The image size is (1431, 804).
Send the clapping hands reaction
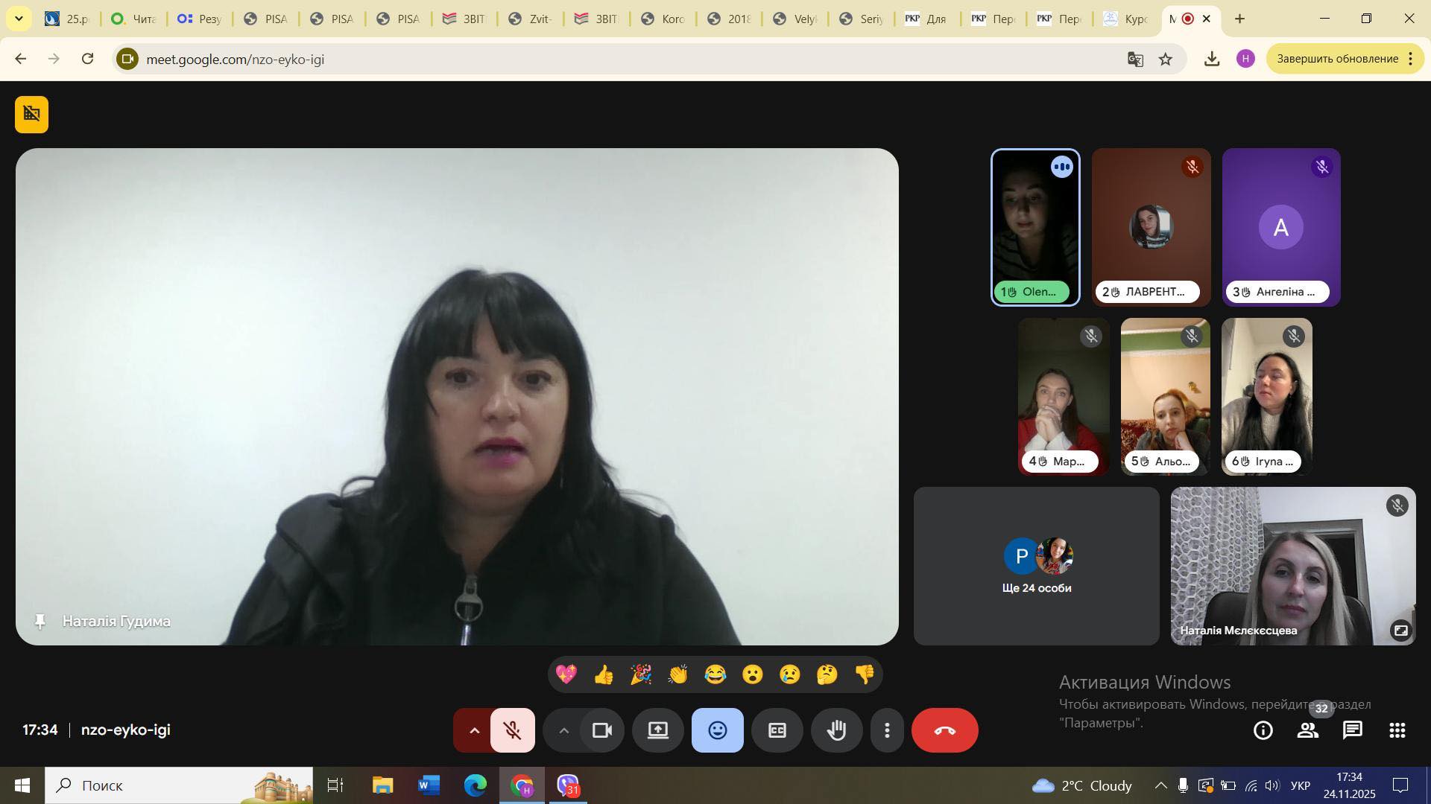pos(678,674)
